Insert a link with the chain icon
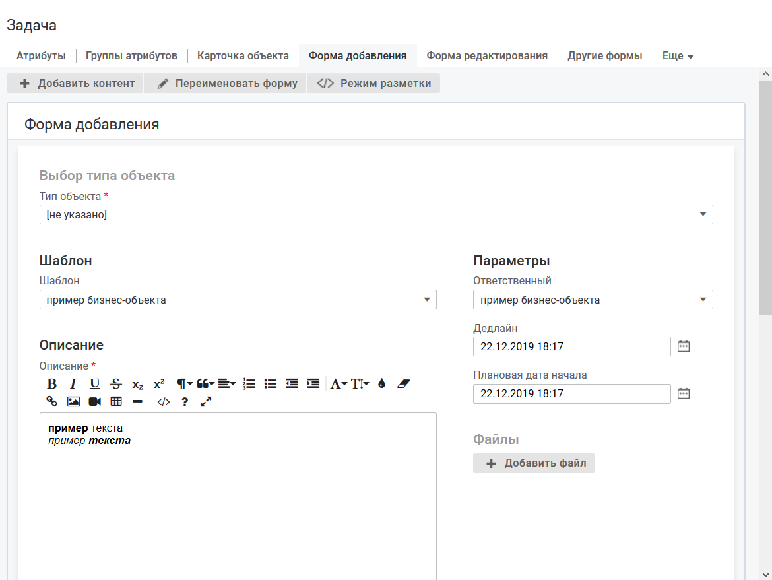The image size is (772, 580). (52, 401)
